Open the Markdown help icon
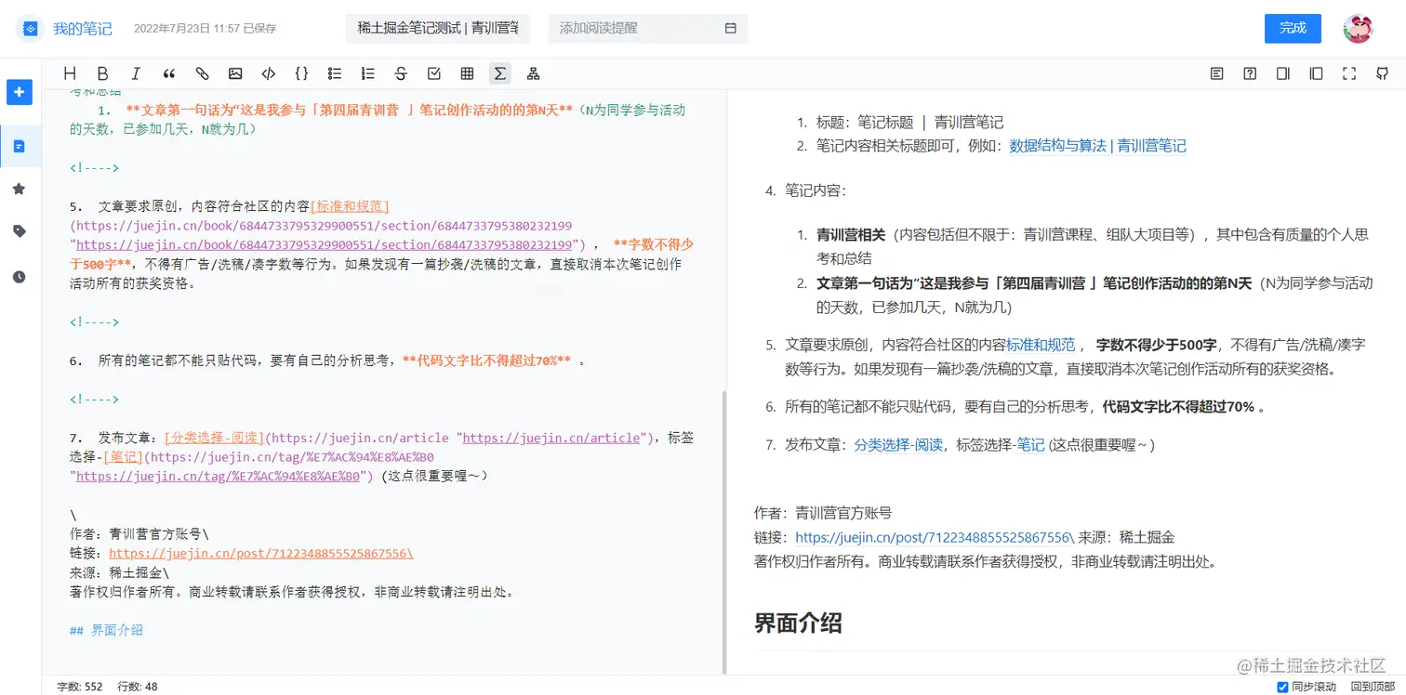 (1250, 73)
